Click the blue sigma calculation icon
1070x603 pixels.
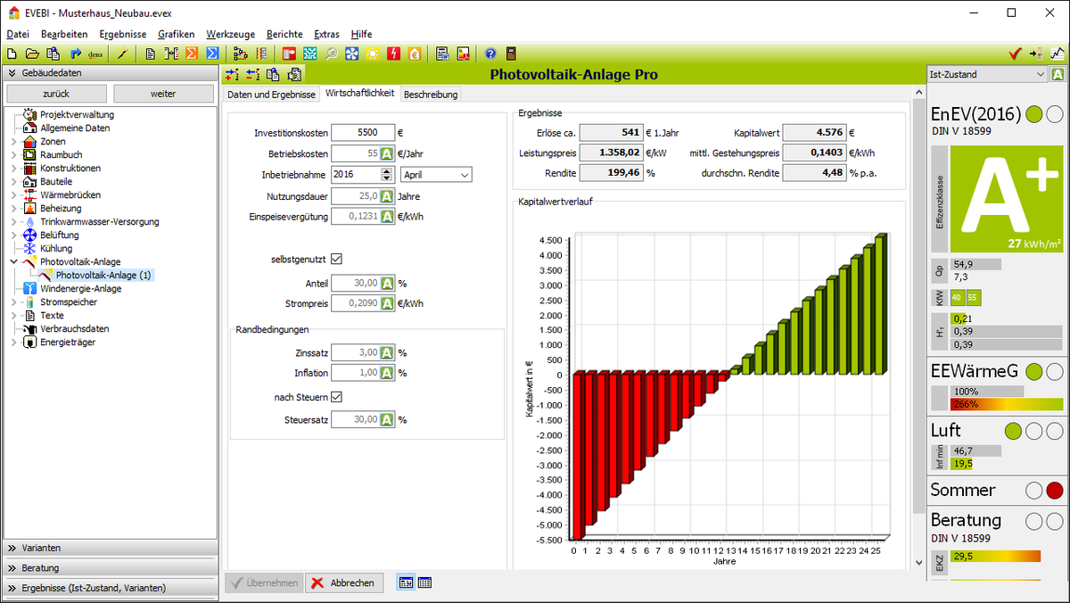tap(212, 54)
